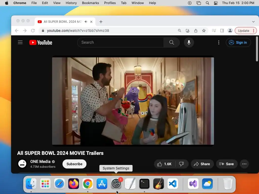Screen dimensions: 259x194
Task: Open App Store from the Dock
Action: coord(102,184)
